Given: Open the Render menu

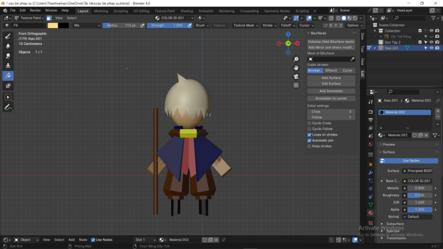Looking at the screenshot, I should pos(35,10).
